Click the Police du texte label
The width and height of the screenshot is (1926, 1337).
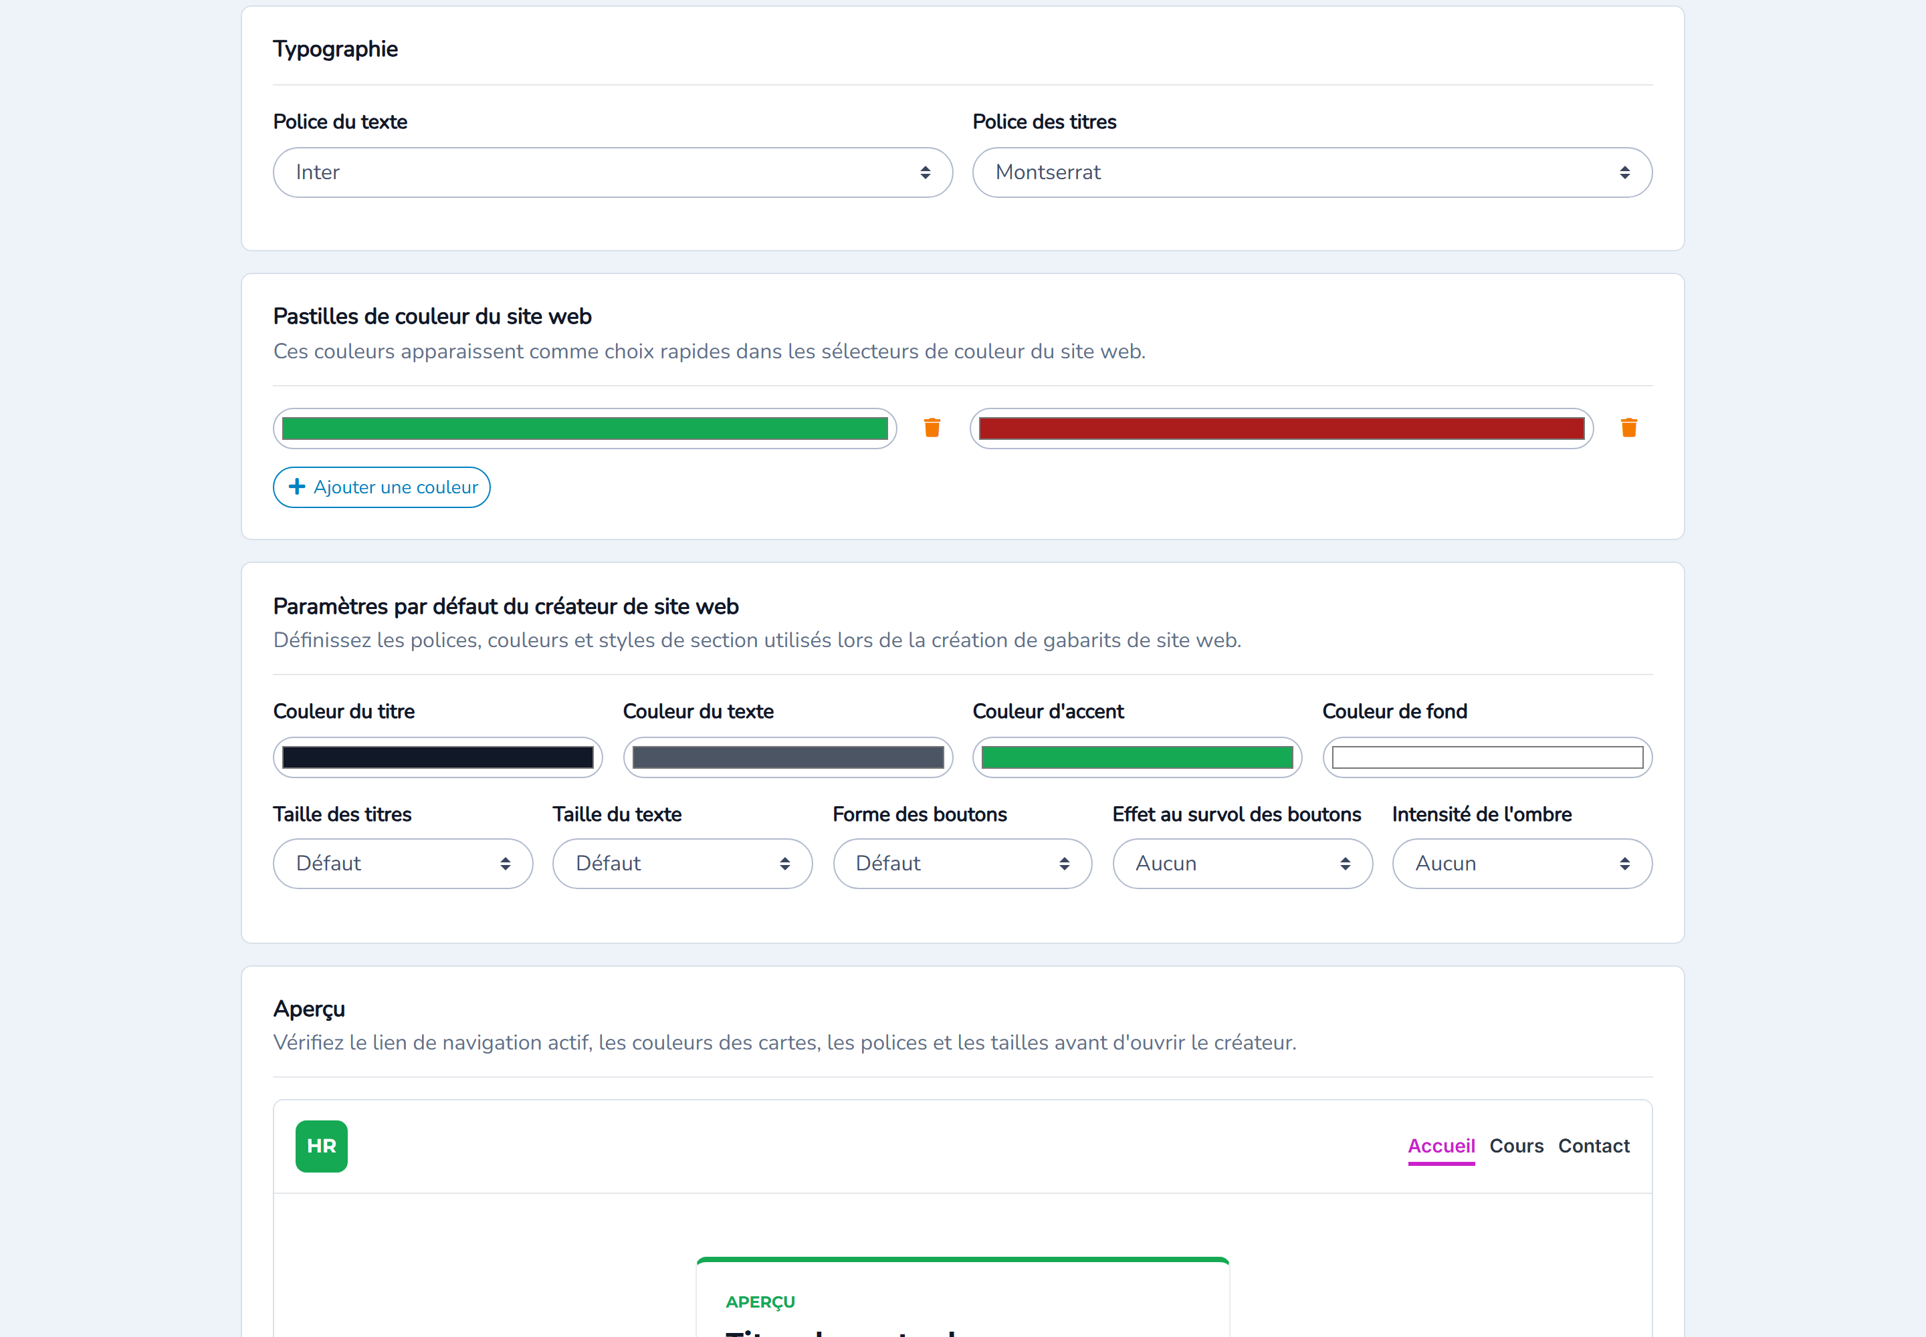[x=340, y=122]
